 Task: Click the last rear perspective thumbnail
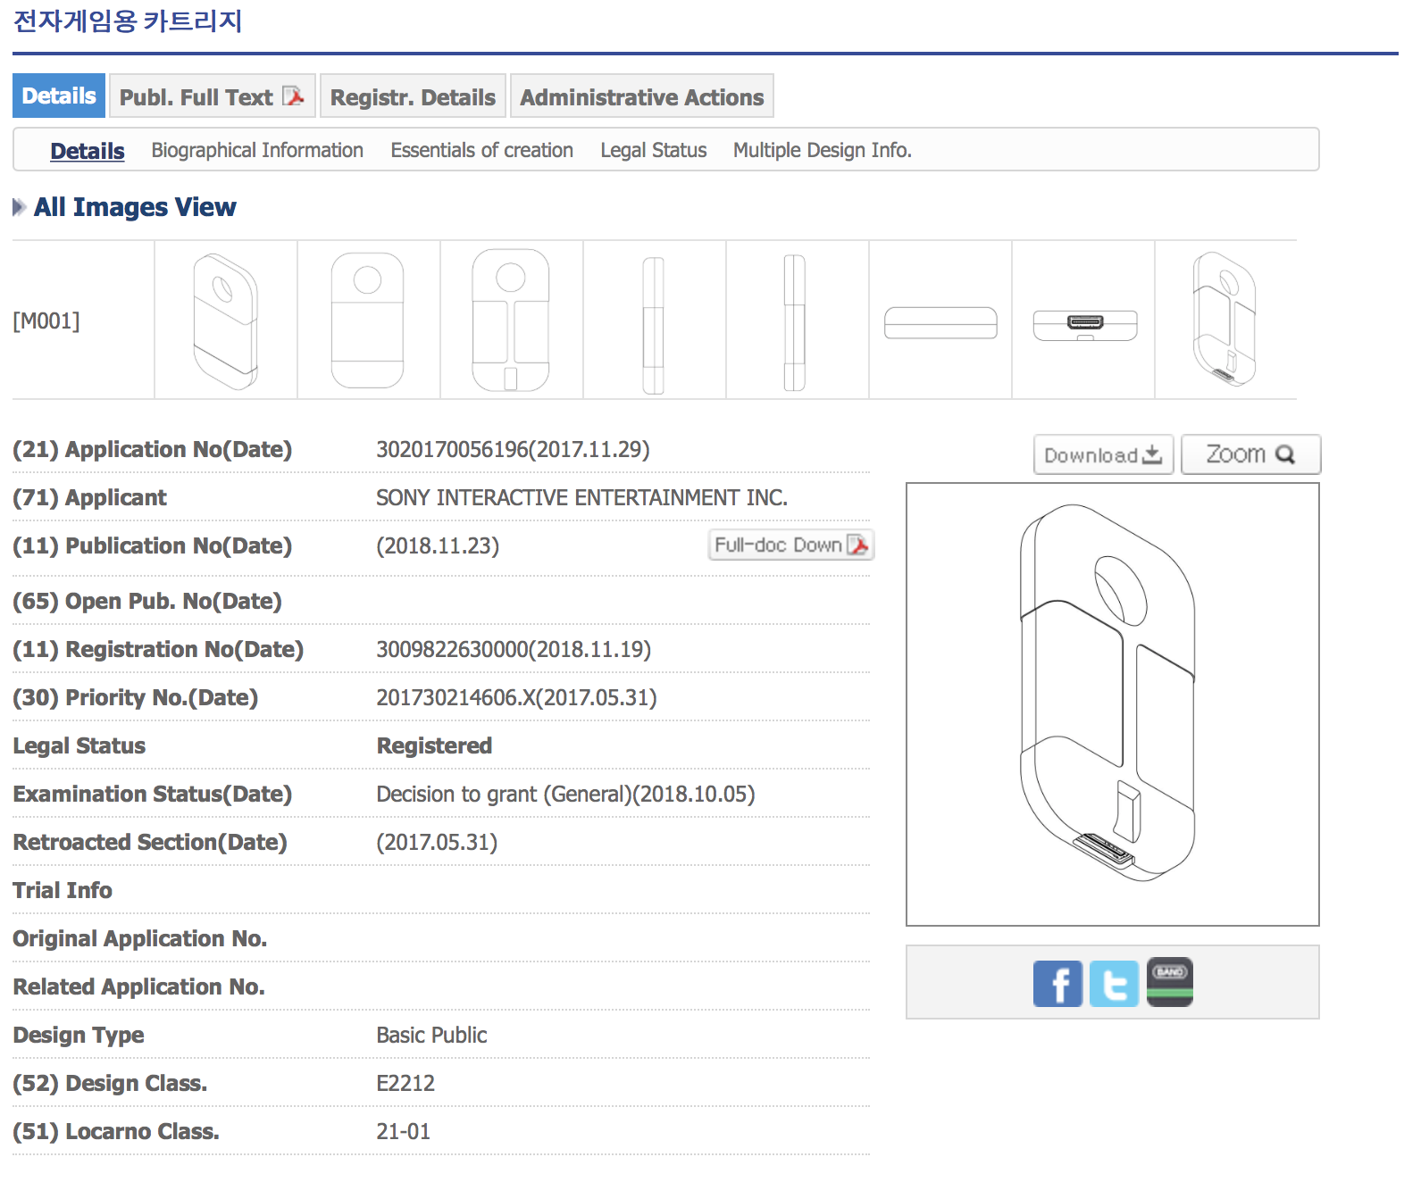pos(1224,320)
